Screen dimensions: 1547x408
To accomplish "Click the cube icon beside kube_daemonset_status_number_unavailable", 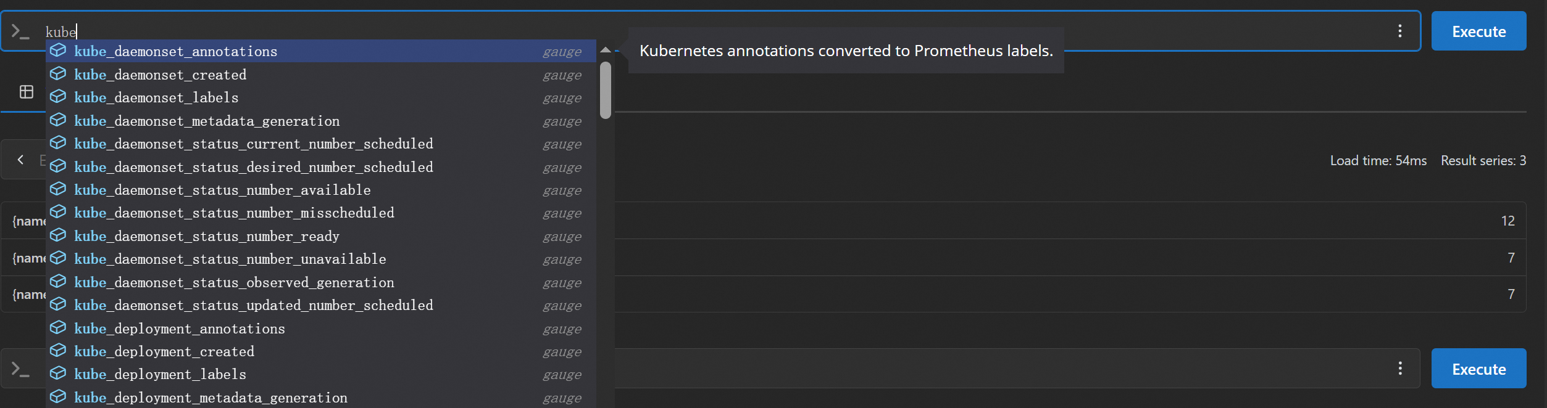I will (x=58, y=258).
